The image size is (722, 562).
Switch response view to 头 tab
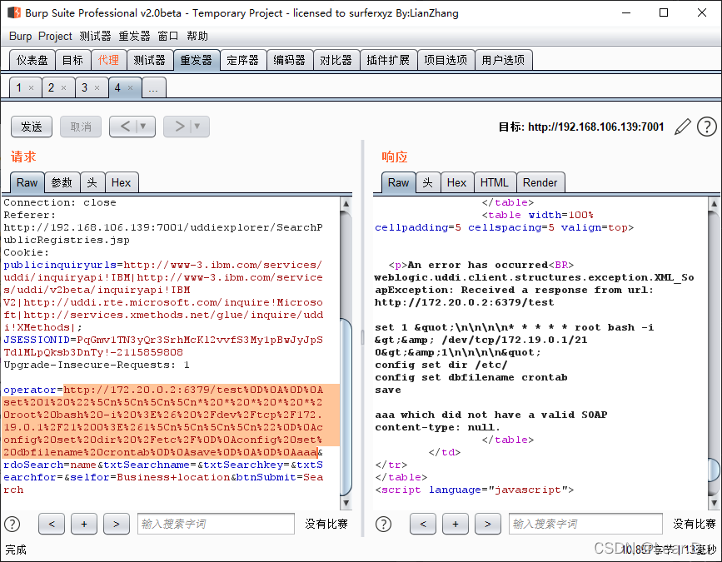pos(428,182)
